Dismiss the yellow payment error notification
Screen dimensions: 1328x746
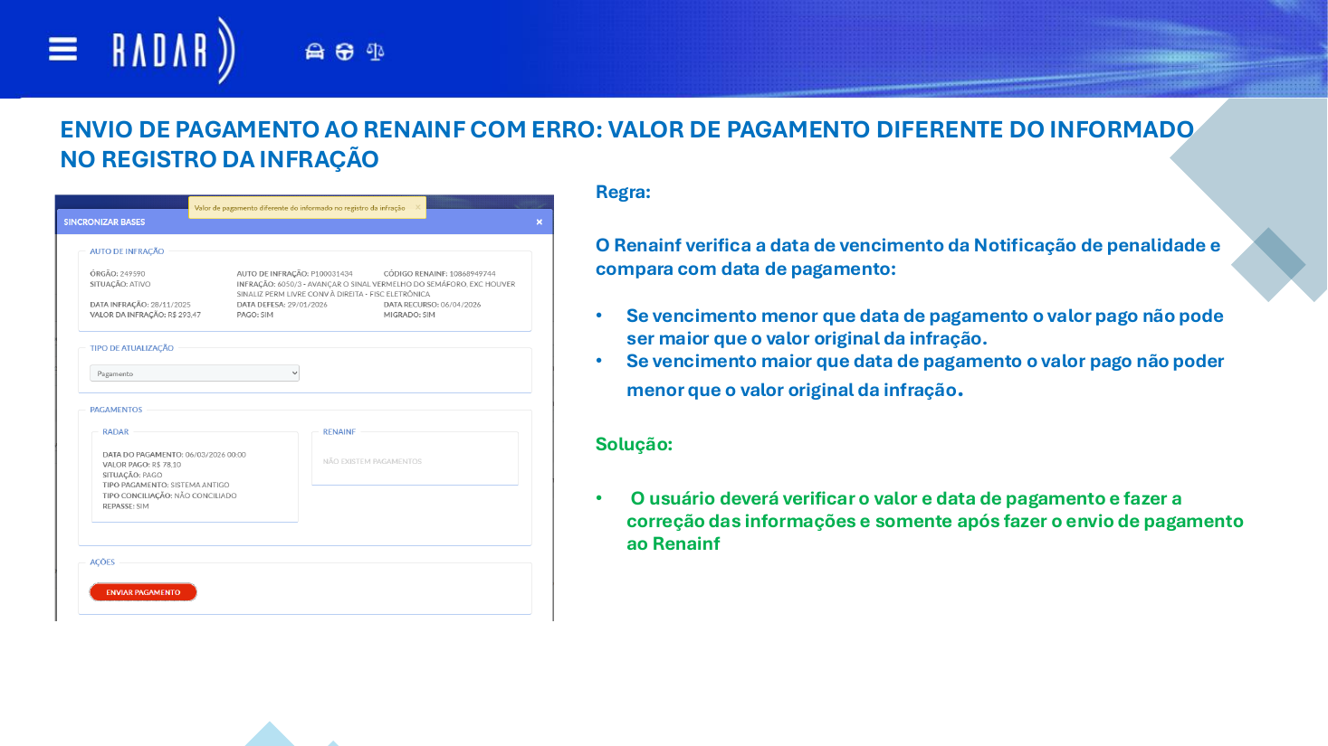[417, 207]
